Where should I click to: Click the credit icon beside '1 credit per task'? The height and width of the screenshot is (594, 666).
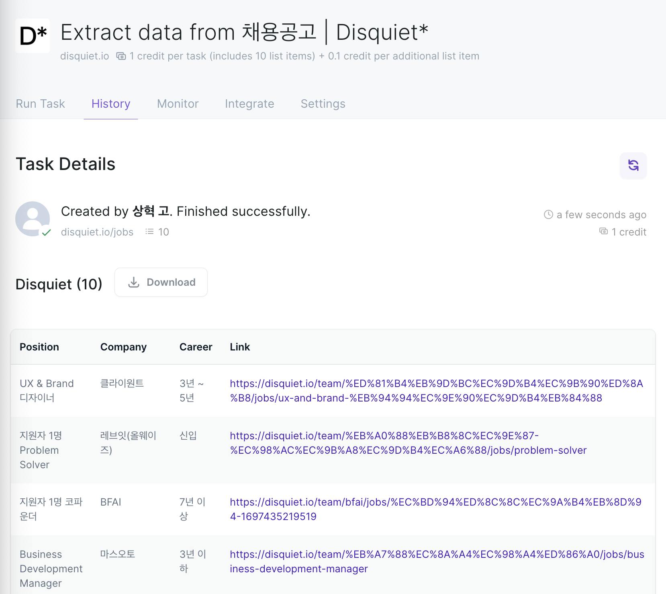pyautogui.click(x=121, y=56)
